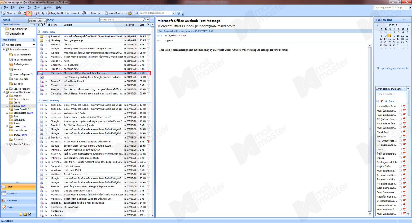This screenshot has height=223, width=412.
Task: Check the Check Port task checkbox
Action: 400,132
